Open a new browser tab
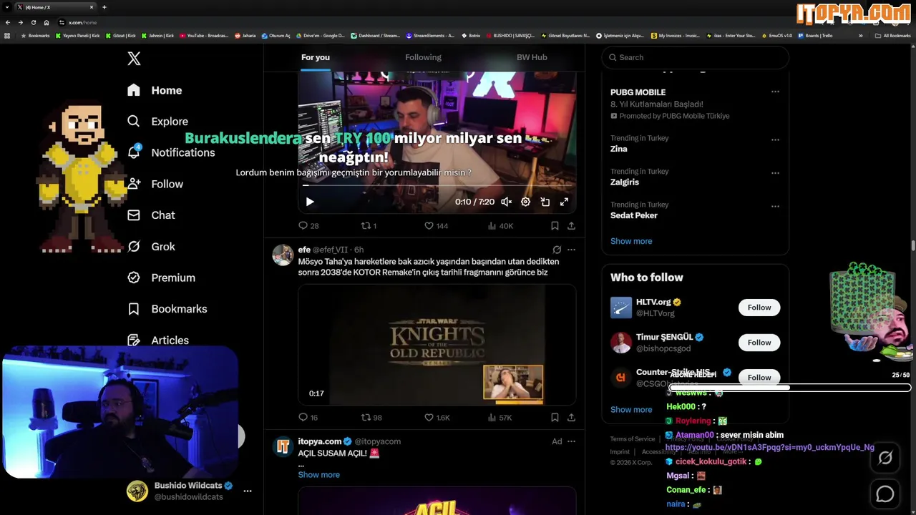 104,7
